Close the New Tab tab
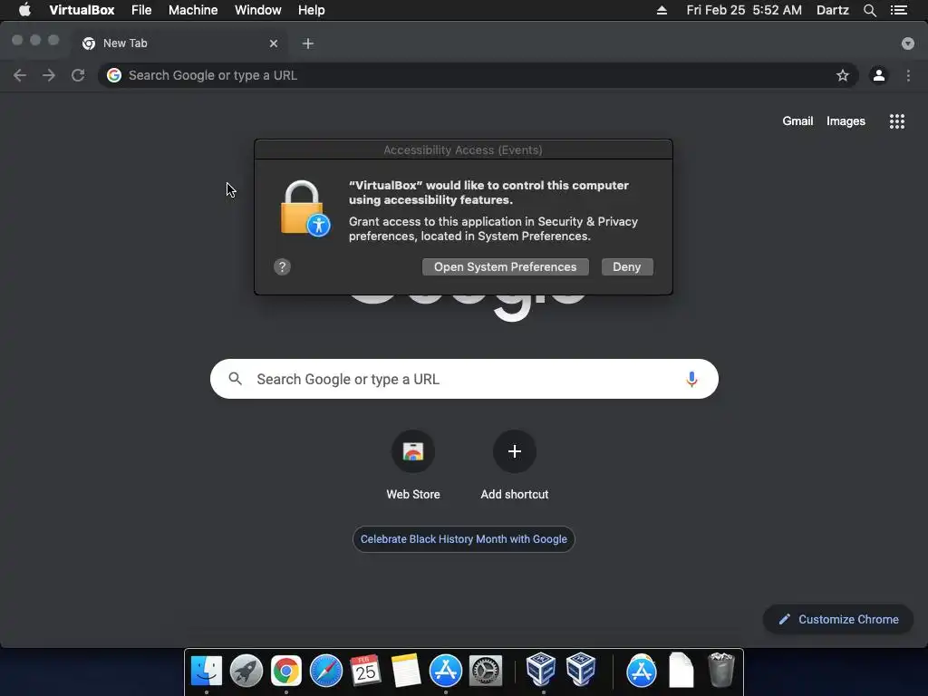Image resolution: width=928 pixels, height=696 pixels. pyautogui.click(x=274, y=43)
